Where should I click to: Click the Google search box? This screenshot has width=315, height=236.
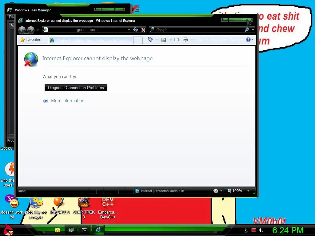[197, 30]
